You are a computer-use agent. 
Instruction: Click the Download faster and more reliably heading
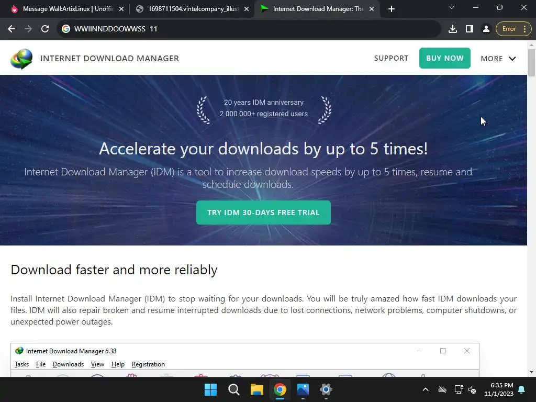(114, 270)
